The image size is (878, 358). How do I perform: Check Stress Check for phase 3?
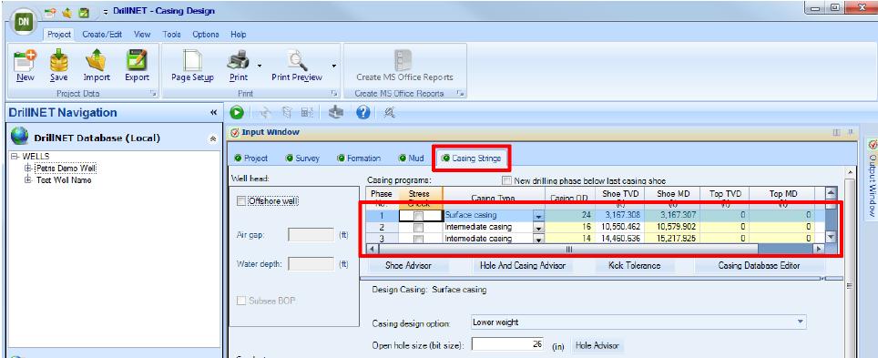click(419, 239)
